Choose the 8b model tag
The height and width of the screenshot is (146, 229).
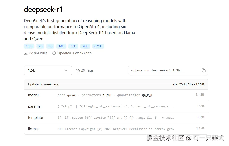50,46
